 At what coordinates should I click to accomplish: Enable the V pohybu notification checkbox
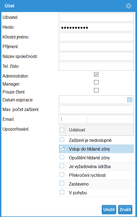coord(62,192)
